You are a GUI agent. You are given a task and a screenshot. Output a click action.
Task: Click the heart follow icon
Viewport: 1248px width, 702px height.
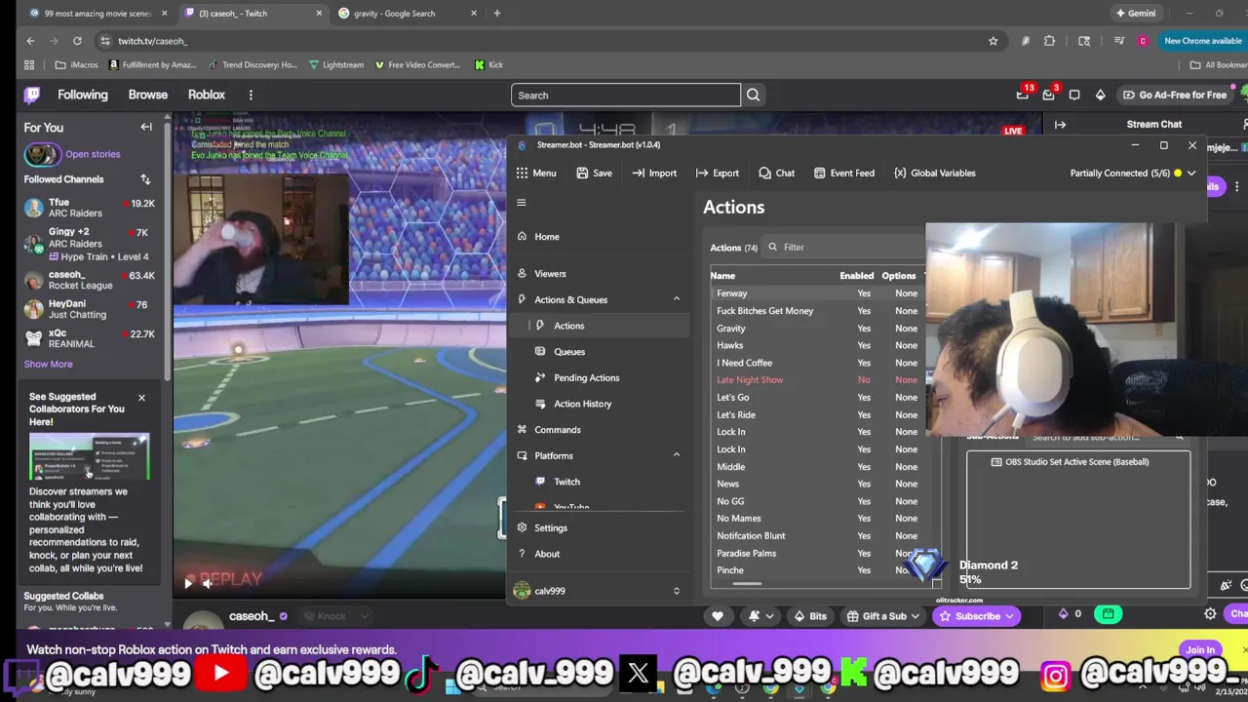click(718, 616)
